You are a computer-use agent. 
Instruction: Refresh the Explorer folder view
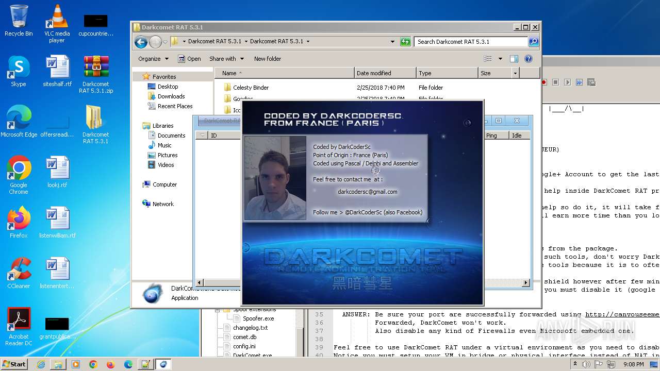[405, 42]
